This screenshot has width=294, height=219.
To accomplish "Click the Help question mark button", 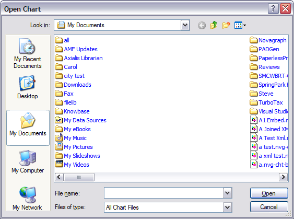I will coord(273,9).
